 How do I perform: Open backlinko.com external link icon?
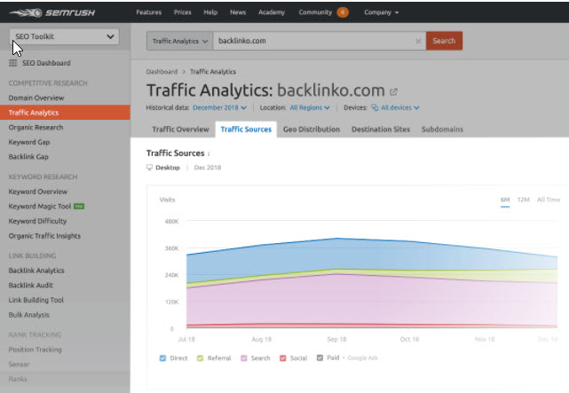point(393,91)
